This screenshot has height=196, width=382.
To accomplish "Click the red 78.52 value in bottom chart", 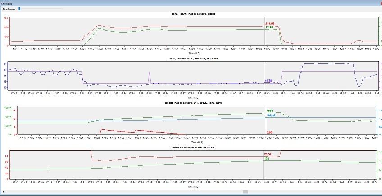I will 269,154.
